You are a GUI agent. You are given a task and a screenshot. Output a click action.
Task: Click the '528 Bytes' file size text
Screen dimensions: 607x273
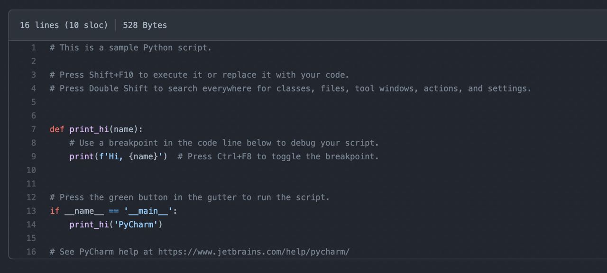(x=145, y=25)
